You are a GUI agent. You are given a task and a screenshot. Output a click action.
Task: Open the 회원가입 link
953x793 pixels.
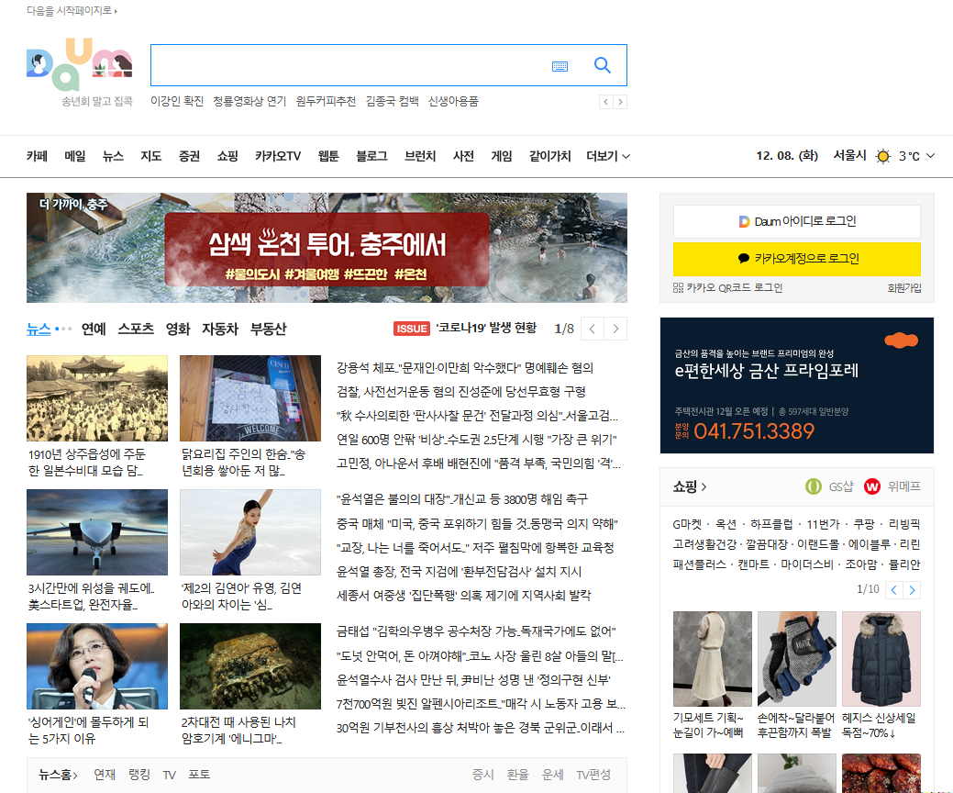[x=903, y=288]
